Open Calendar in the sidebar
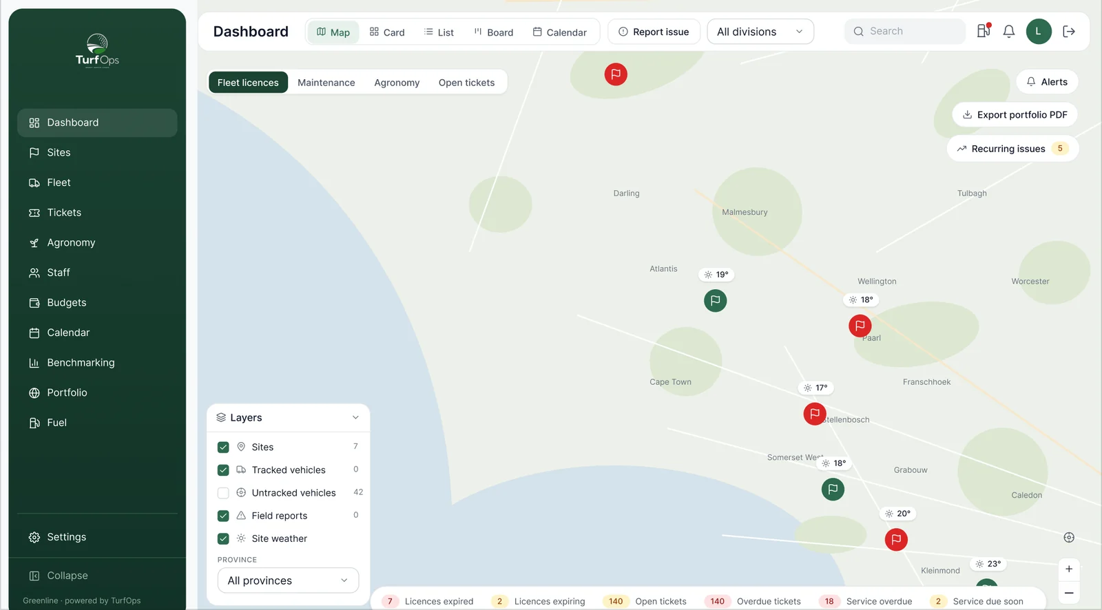Screen dimensions: 1102x610 97,333
